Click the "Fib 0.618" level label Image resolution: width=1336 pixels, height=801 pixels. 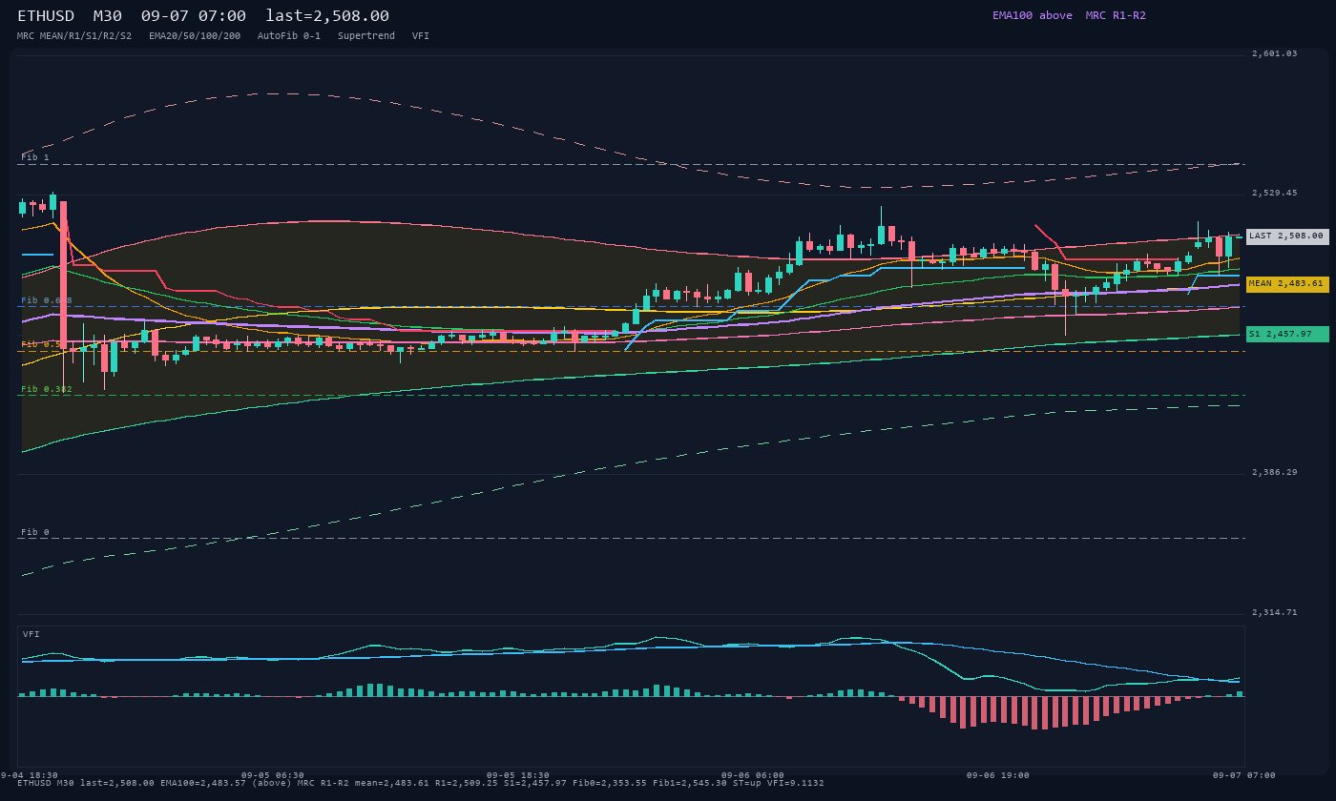pyautogui.click(x=47, y=300)
